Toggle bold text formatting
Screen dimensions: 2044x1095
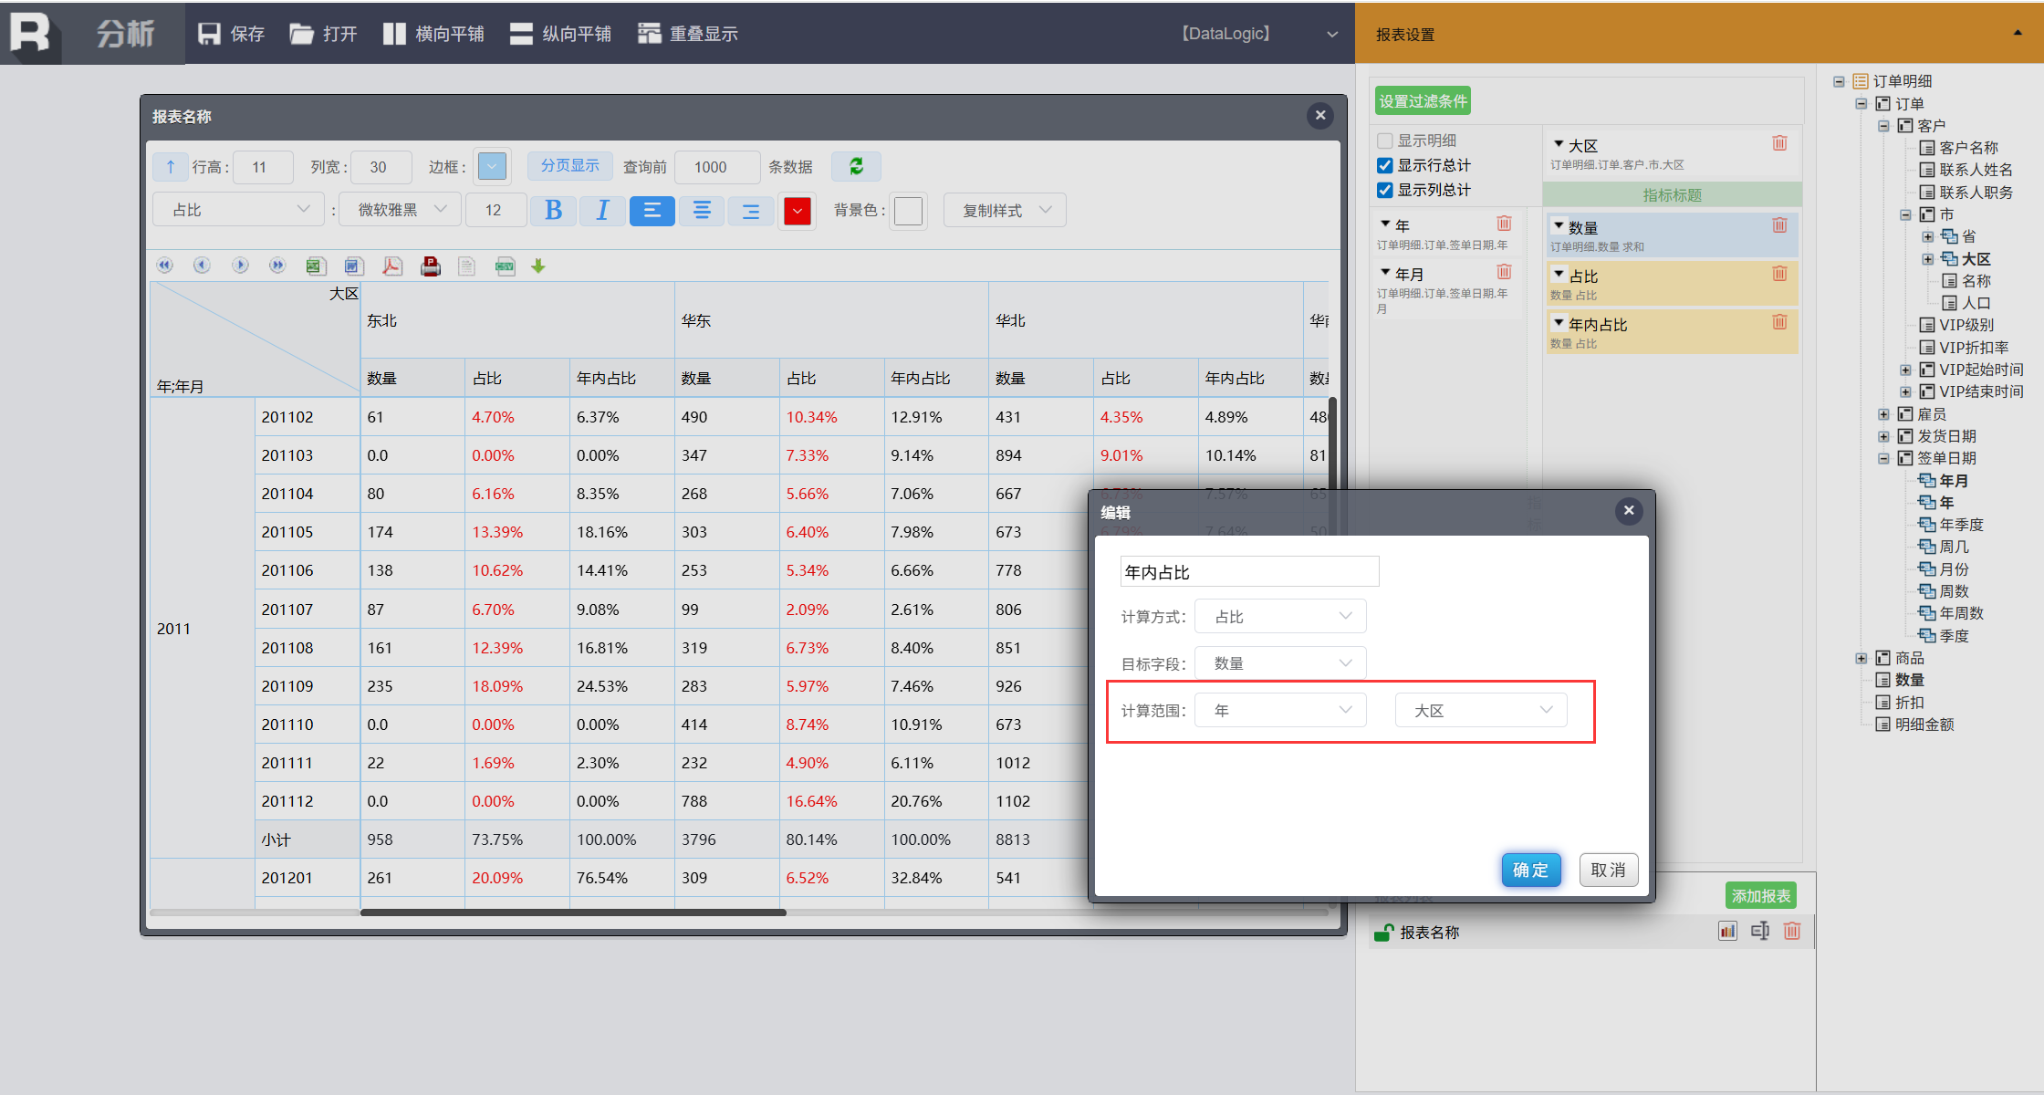pyautogui.click(x=553, y=211)
